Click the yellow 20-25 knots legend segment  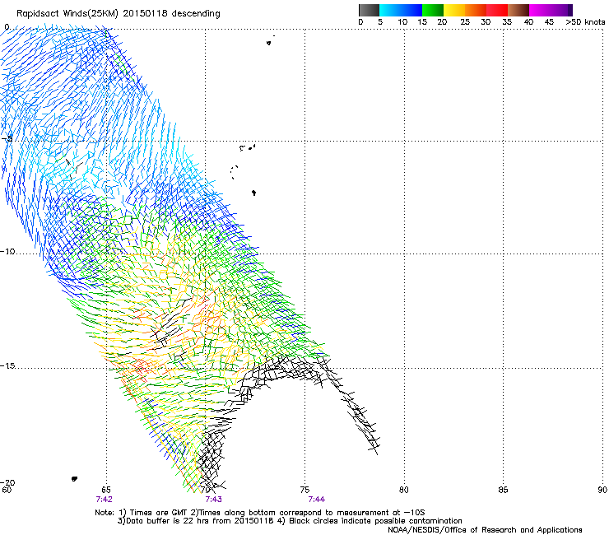(x=454, y=10)
